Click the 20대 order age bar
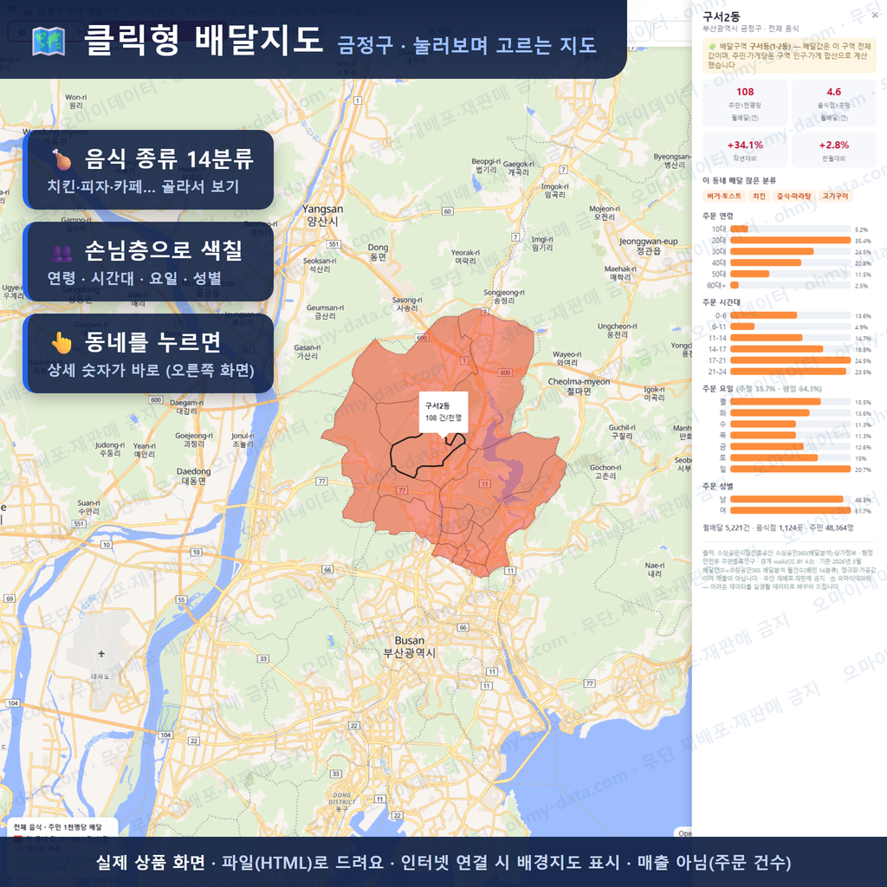Screen dimensions: 887x887 point(790,241)
